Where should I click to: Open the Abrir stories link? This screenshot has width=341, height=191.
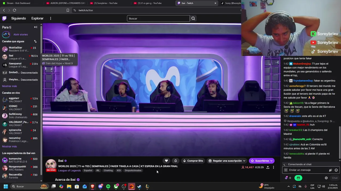coord(21,34)
